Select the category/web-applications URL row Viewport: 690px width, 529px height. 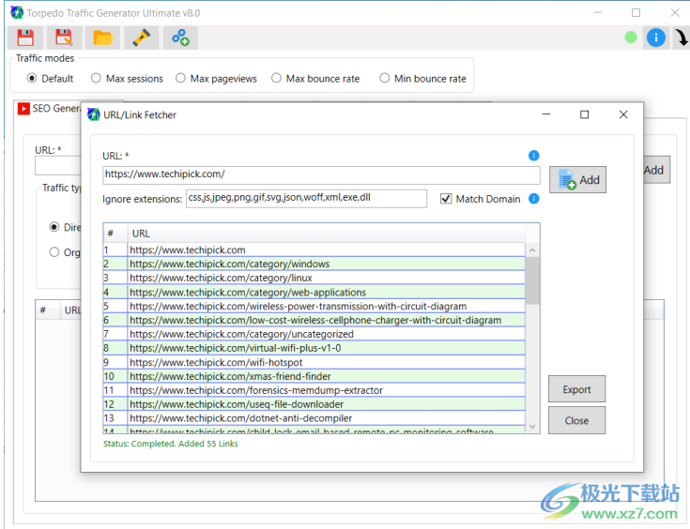pyautogui.click(x=314, y=292)
